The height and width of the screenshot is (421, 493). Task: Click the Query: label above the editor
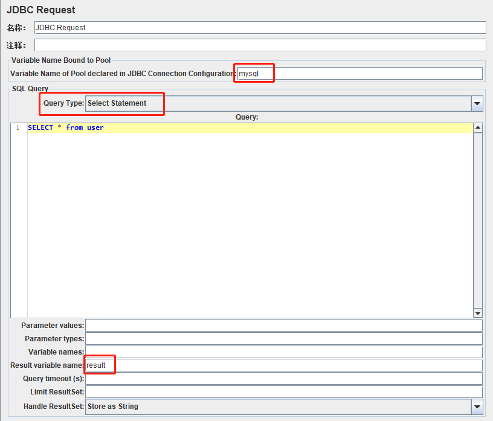pyautogui.click(x=247, y=117)
